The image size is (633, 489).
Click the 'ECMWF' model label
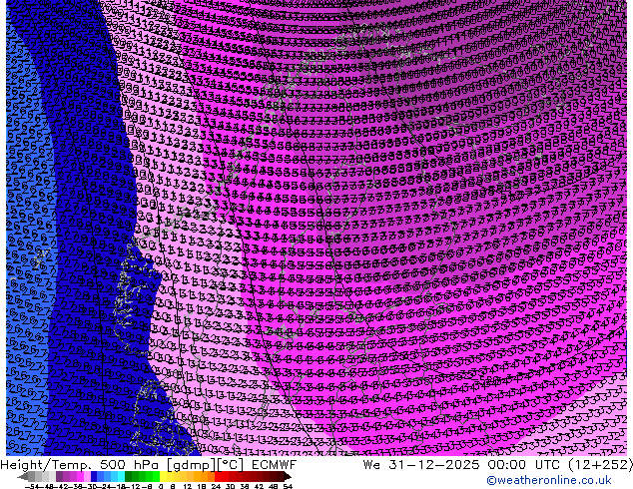tap(275, 465)
